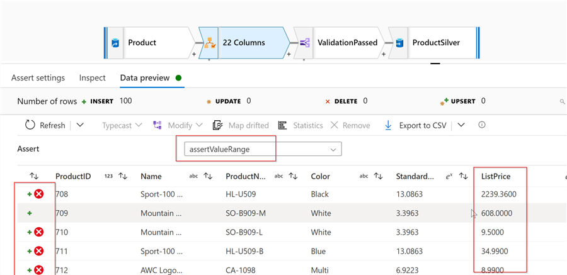Click the Map drifted button label
Viewport: 567px width, 275px height.
(x=248, y=125)
